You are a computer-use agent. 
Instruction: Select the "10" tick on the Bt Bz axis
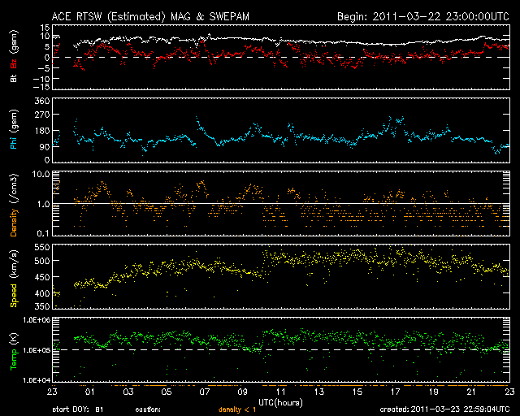point(45,36)
